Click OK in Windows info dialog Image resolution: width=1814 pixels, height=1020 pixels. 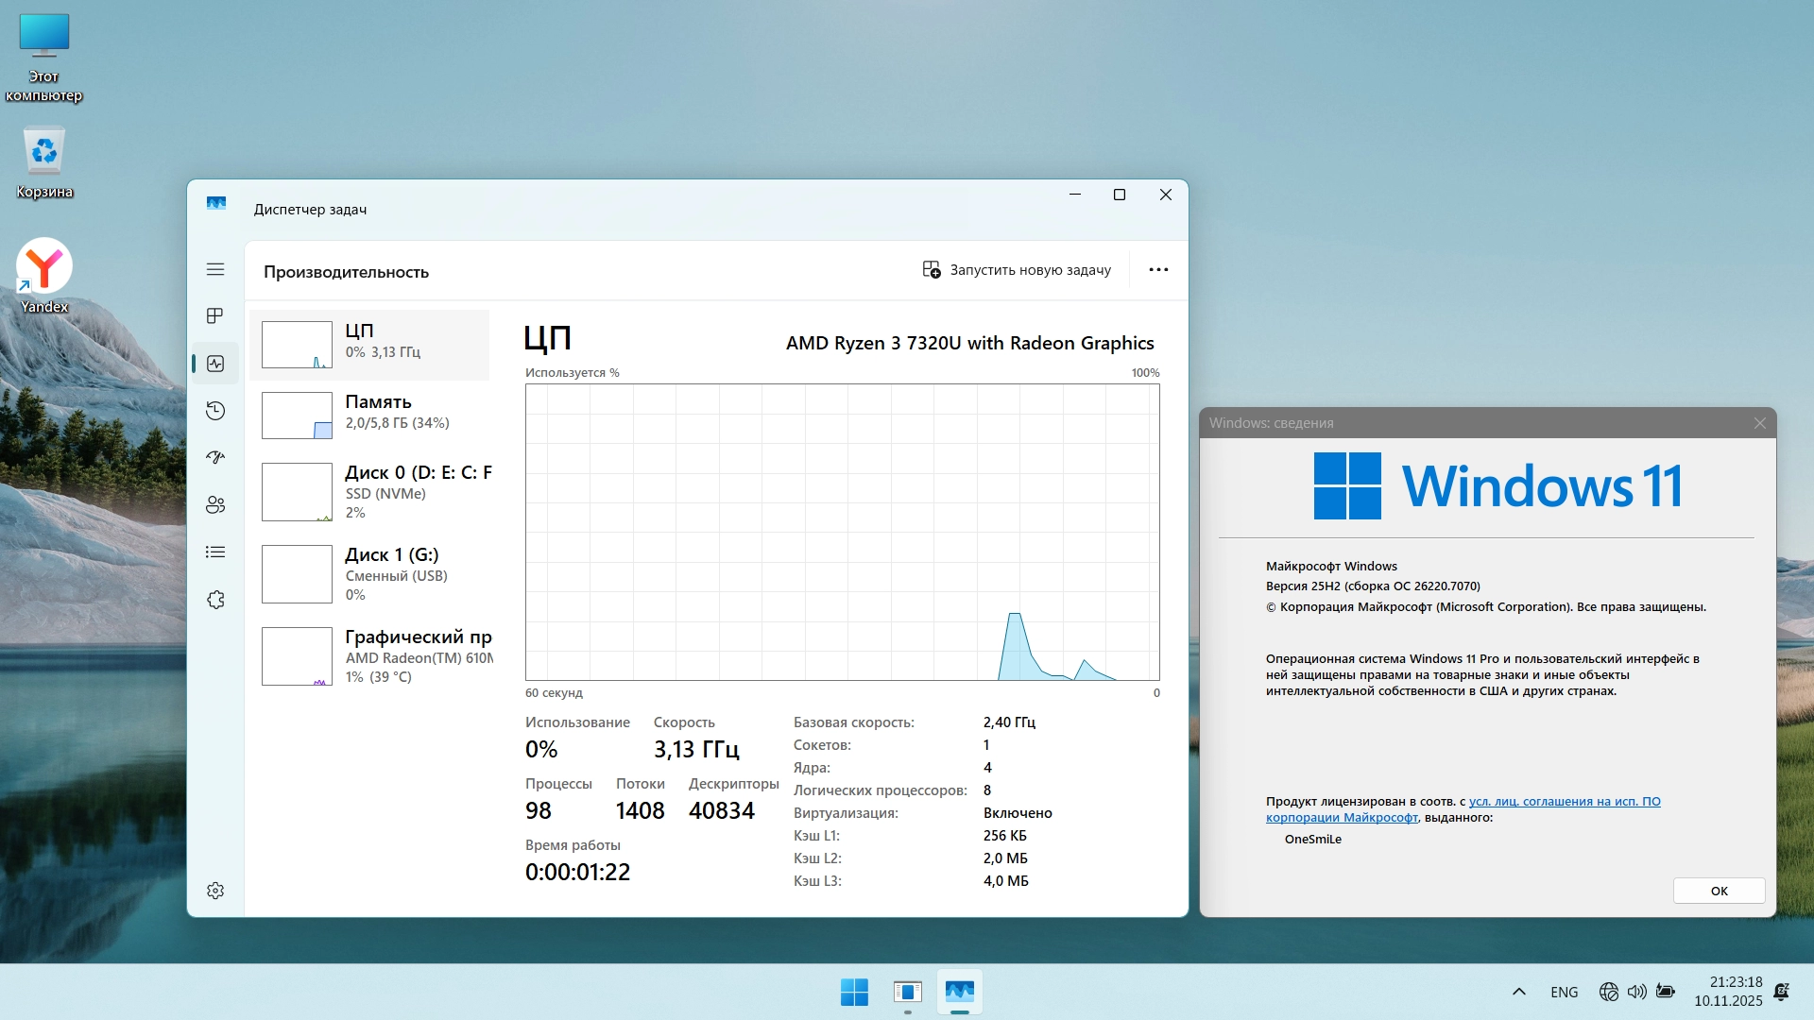pyautogui.click(x=1719, y=891)
